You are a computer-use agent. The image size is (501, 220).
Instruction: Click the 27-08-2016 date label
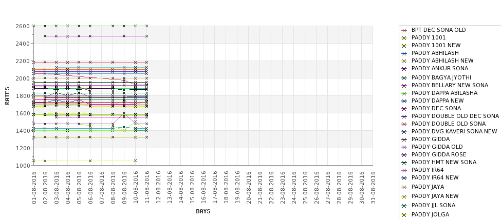(327, 188)
